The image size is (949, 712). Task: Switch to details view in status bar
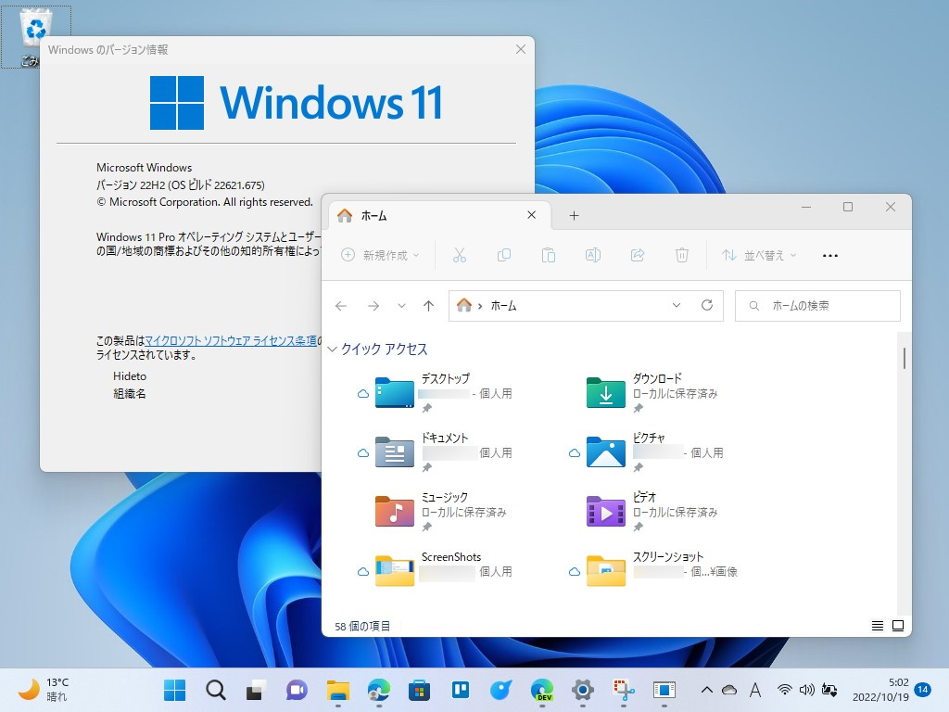pos(877,626)
